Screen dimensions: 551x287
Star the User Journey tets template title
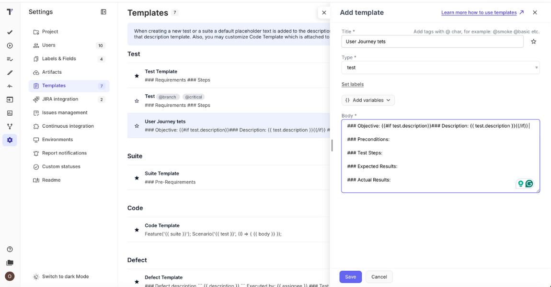[534, 42]
